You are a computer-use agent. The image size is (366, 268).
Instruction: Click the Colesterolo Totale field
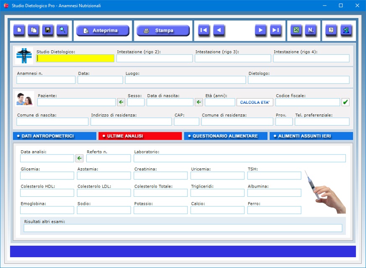(x=160, y=193)
